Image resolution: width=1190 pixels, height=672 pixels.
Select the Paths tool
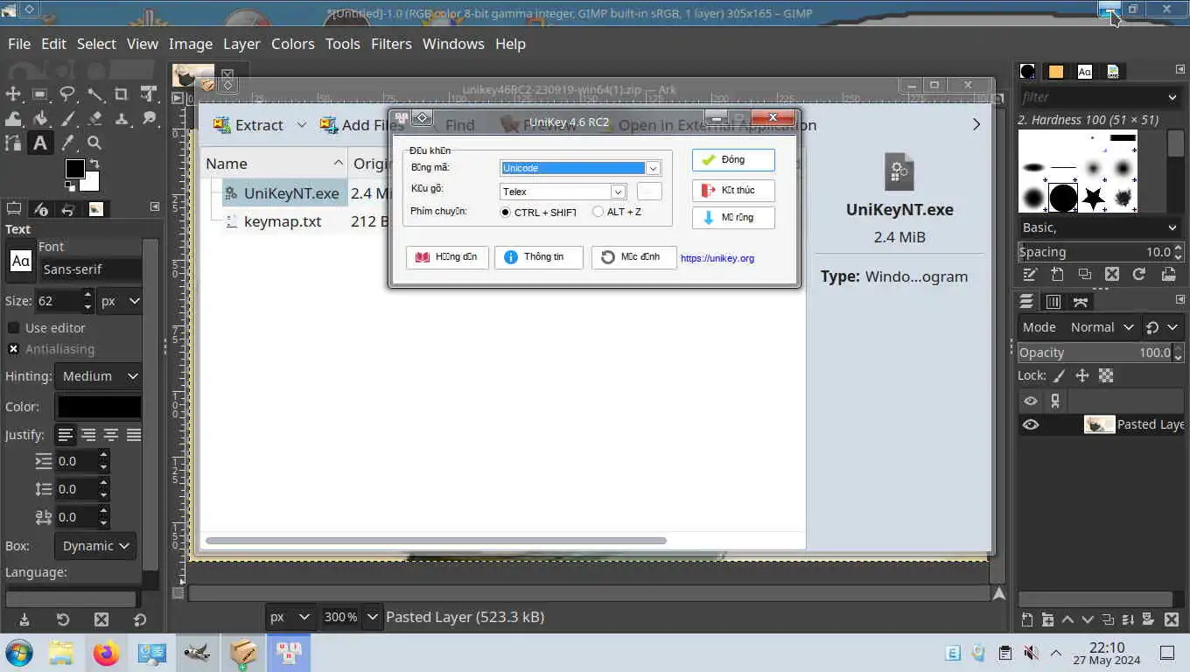[13, 143]
